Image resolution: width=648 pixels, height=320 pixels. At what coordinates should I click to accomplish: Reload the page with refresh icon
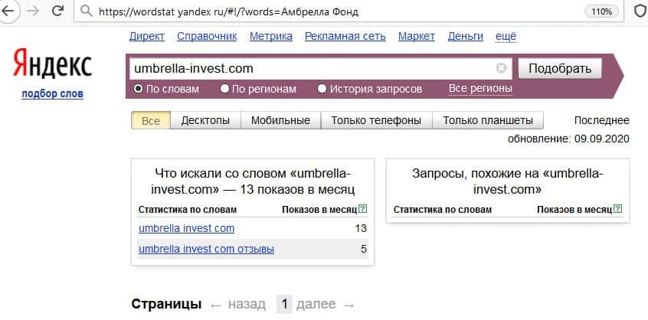coord(58,12)
